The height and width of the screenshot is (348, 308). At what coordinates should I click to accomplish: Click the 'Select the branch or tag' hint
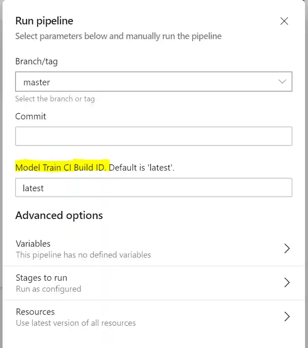[x=55, y=99]
